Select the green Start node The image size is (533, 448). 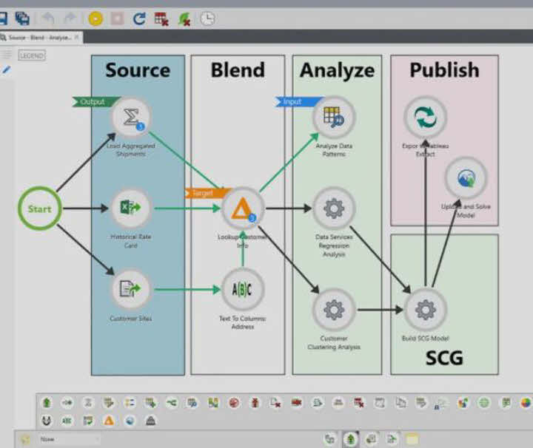pos(40,208)
